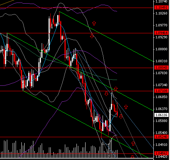The image size is (170, 160).
Task: Click the 1.06370 price scale value
Action: [x=161, y=109]
